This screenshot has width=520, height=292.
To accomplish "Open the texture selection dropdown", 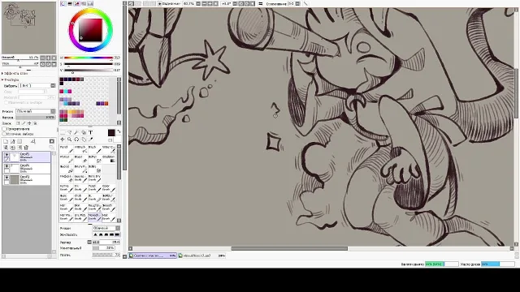I will tap(37, 85).
